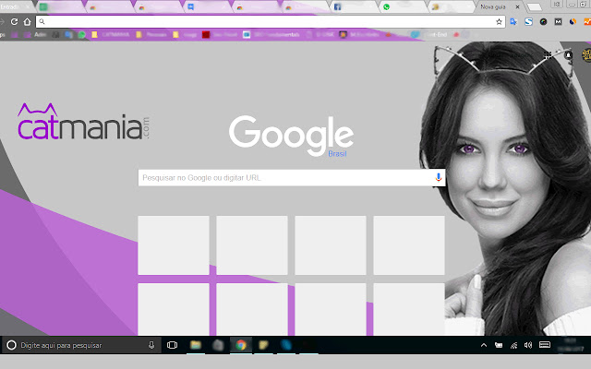Switch to the tab with blue chat icon

point(205,6)
